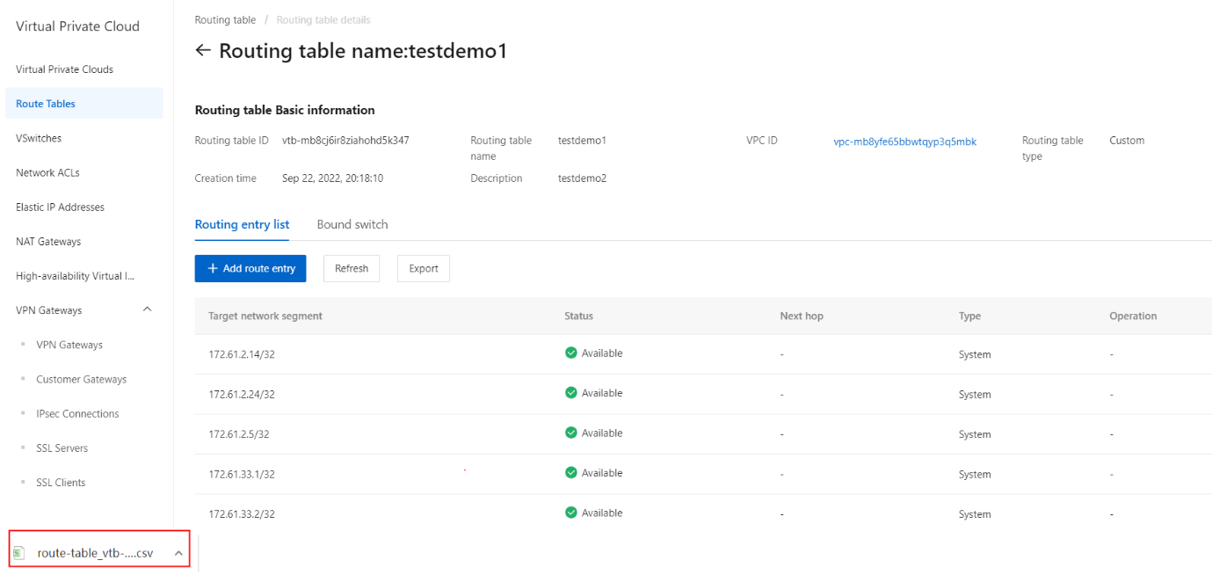The height and width of the screenshot is (575, 1212).
Task: Open SSL Servers sidebar sub-item
Action: point(62,448)
